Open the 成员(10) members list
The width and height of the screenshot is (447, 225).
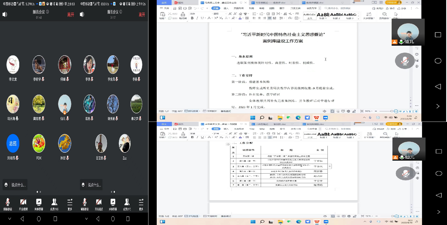(x=54, y=204)
